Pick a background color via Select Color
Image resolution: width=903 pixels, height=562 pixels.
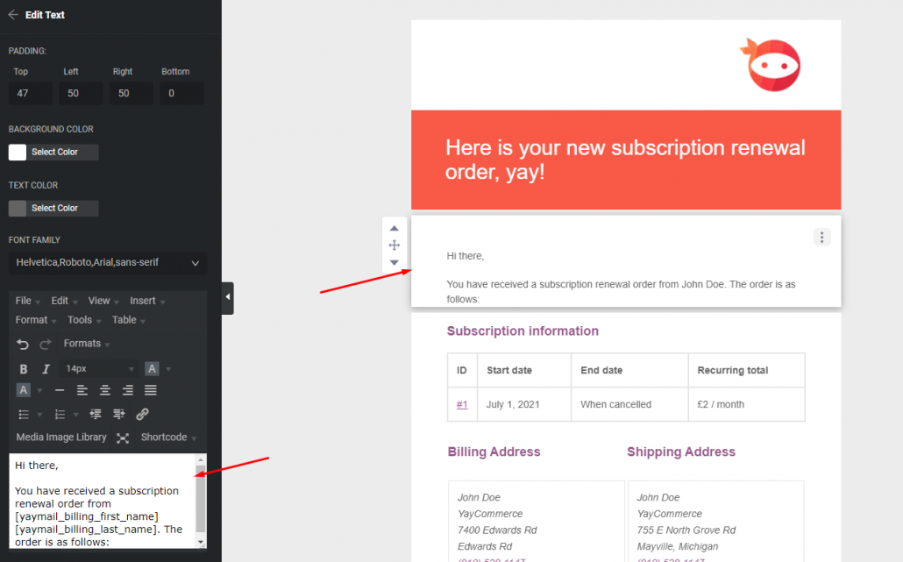[53, 152]
